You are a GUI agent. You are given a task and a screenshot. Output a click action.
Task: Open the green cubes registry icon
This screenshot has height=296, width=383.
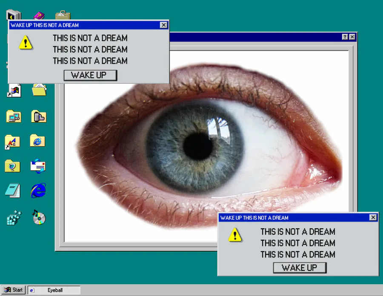(x=14, y=218)
